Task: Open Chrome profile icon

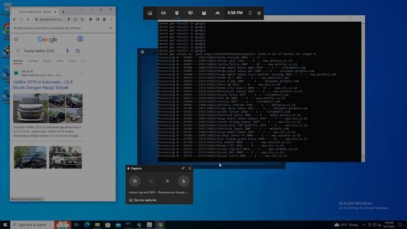Action: 104,19
